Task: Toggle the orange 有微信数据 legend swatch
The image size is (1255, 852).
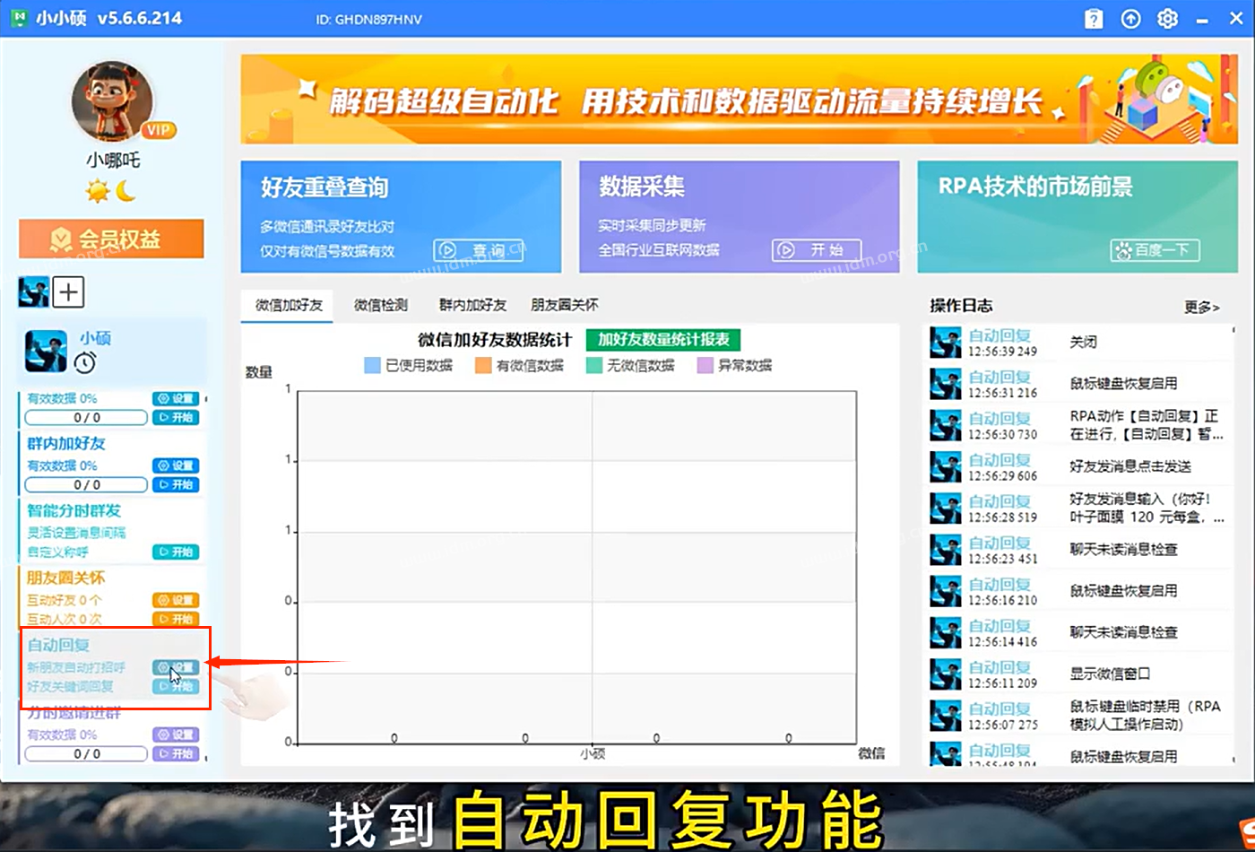Action: point(483,365)
